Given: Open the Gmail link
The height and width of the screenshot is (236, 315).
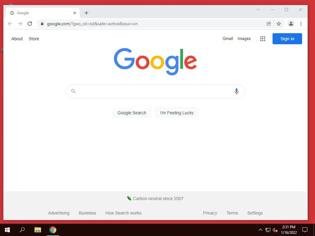Looking at the screenshot, I should pyautogui.click(x=228, y=38).
